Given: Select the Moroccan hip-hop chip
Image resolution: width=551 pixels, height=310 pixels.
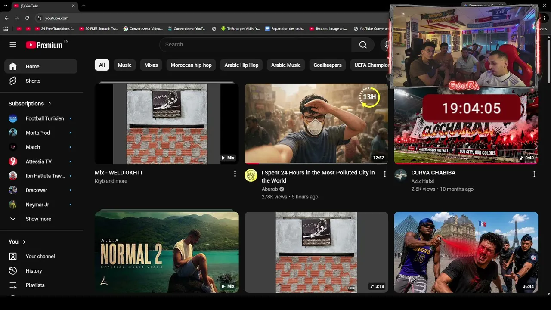Looking at the screenshot, I should [191, 65].
